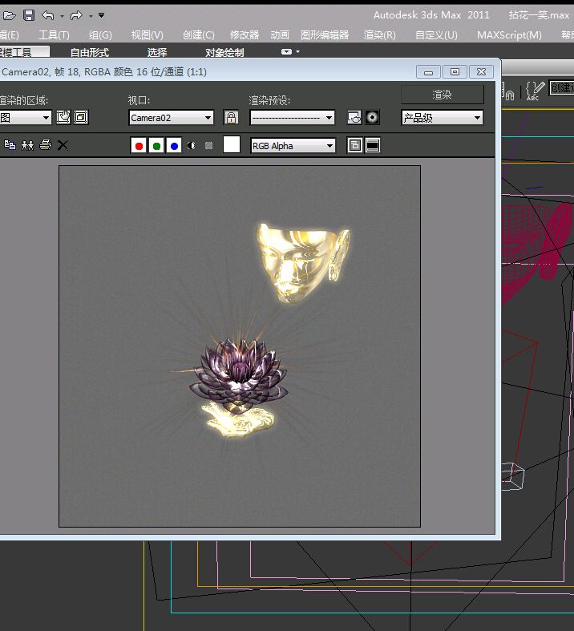Screen dimensions: 574x631
Task: Click the 渲染 render button
Action: 443,95
